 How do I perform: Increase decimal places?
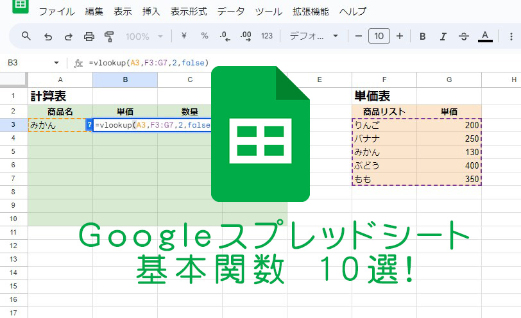tap(246, 36)
